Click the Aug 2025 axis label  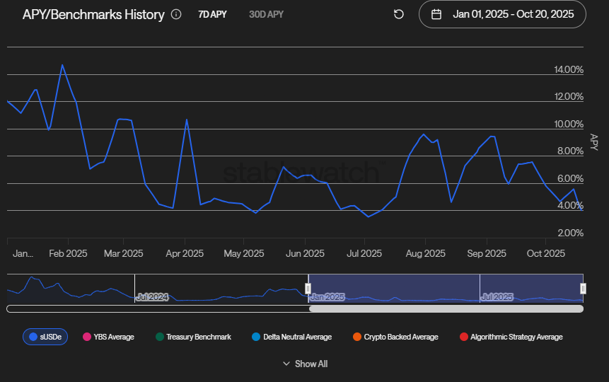(425, 254)
